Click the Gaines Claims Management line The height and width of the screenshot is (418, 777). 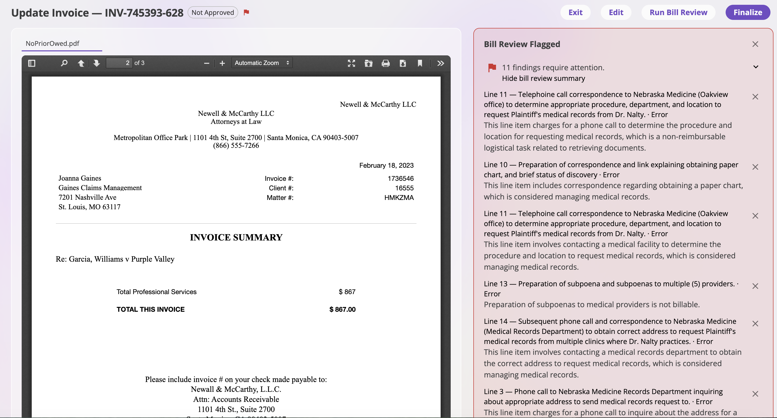[100, 188]
